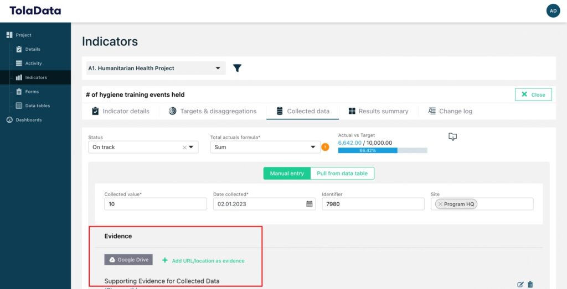This screenshot has height=289, width=567.
Task: Remove the Program HQ site tag
Action: (x=440, y=204)
